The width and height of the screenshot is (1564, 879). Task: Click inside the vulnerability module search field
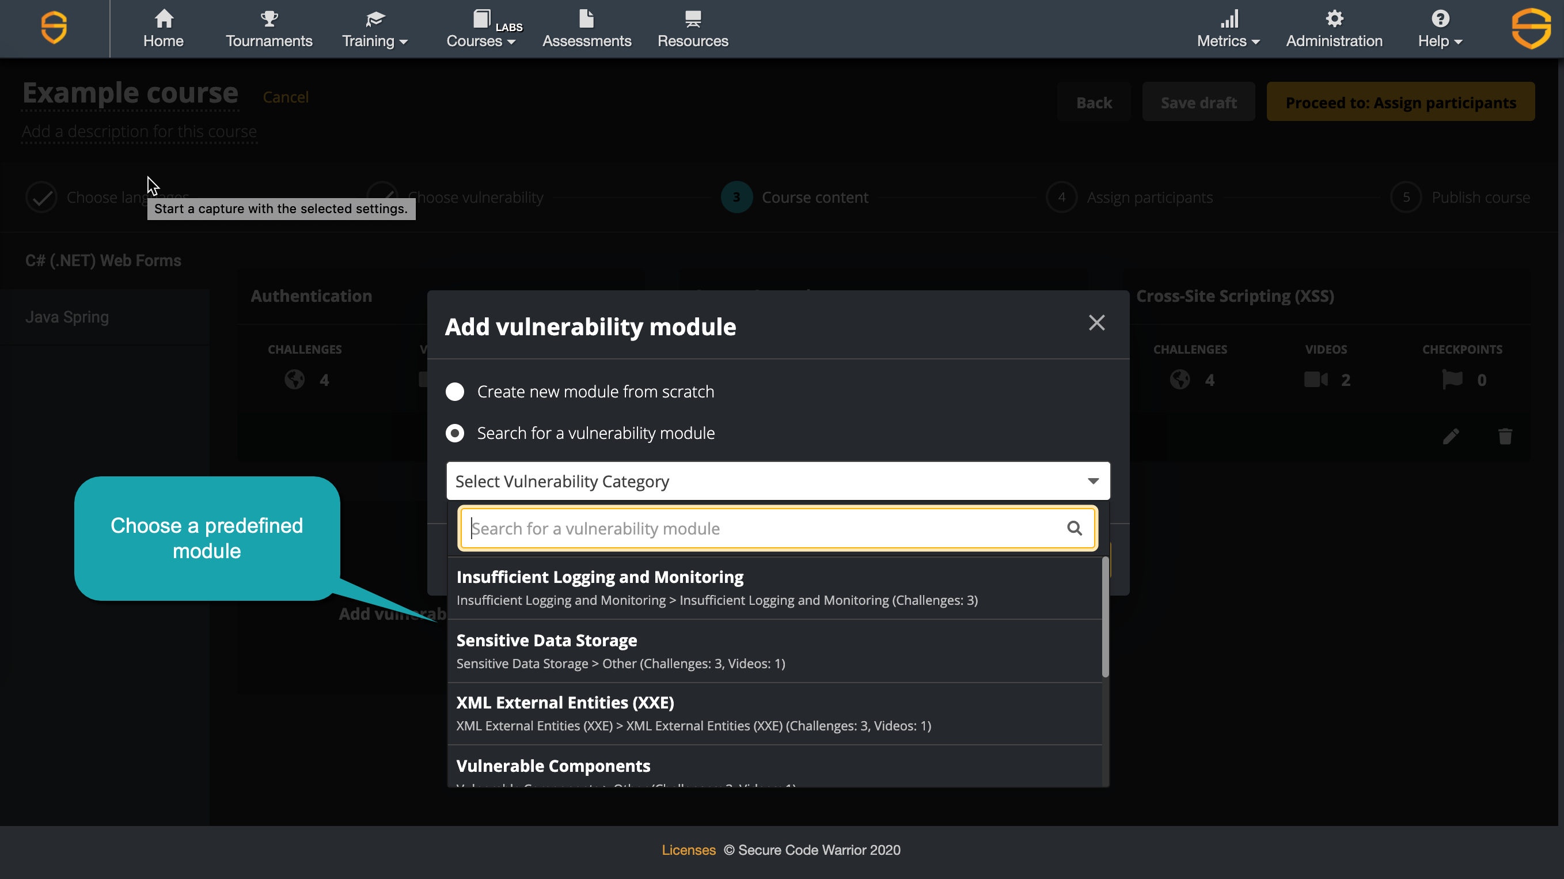coord(728,528)
